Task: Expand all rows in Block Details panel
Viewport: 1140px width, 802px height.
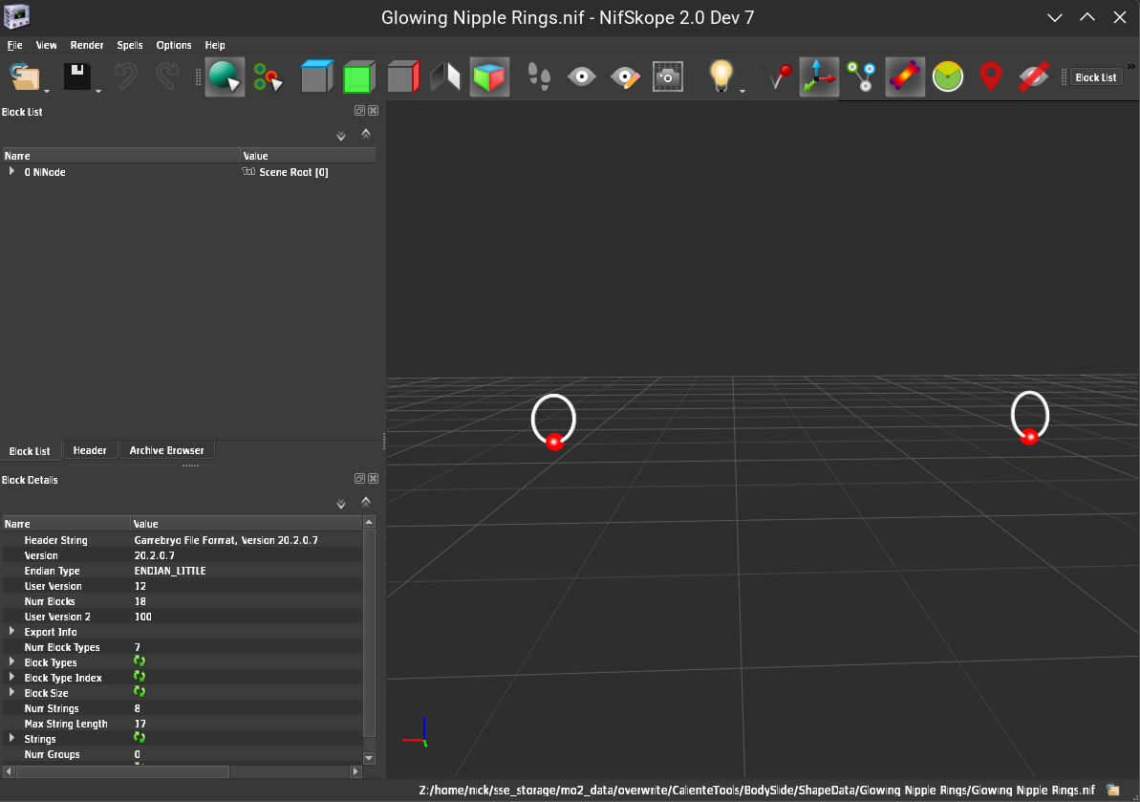Action: pos(341,504)
